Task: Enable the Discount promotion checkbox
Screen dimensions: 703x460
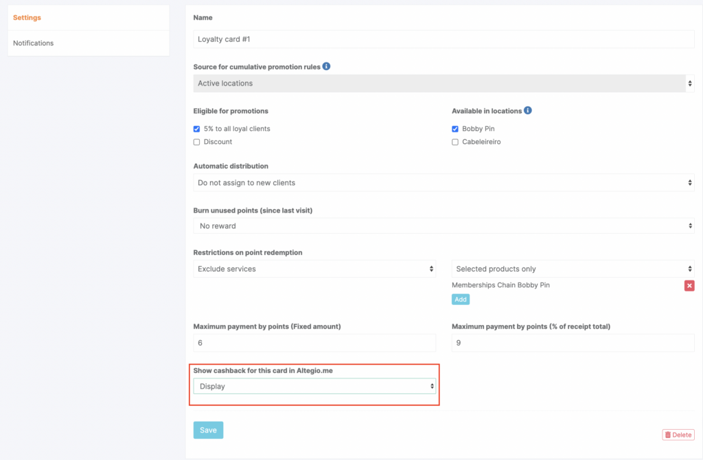Action: (197, 142)
